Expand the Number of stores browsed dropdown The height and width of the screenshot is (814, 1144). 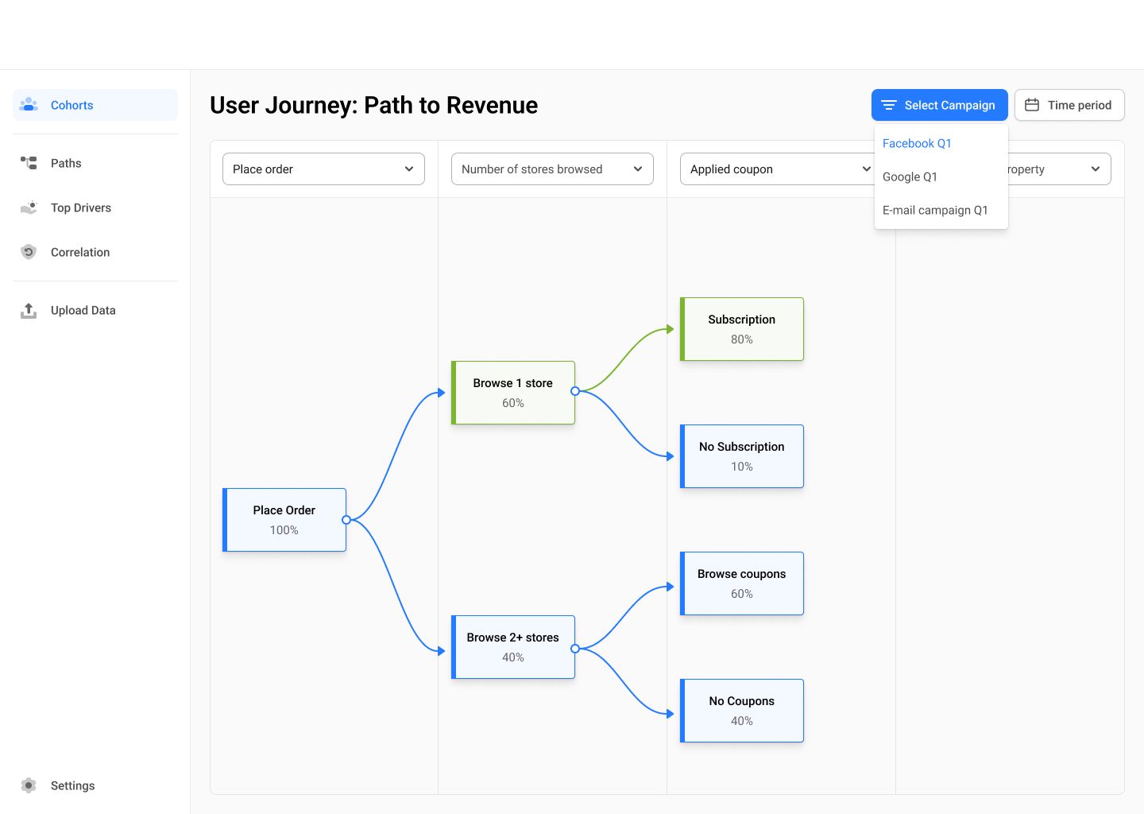(x=551, y=169)
